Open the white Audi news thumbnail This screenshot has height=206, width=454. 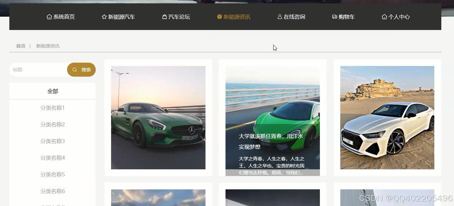[387, 118]
